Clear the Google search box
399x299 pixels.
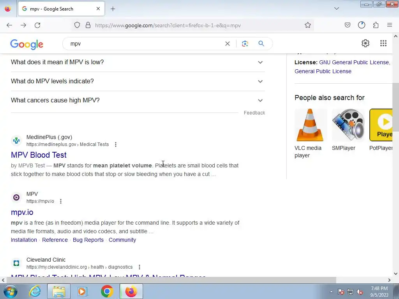tap(228, 44)
